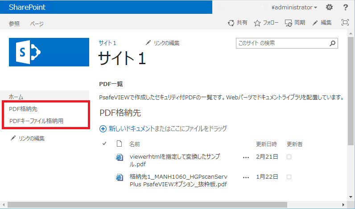This screenshot has width=355, height=209.
Task: Open the ellipsis menu for viewerhtml sample PDF
Action: tap(246, 157)
